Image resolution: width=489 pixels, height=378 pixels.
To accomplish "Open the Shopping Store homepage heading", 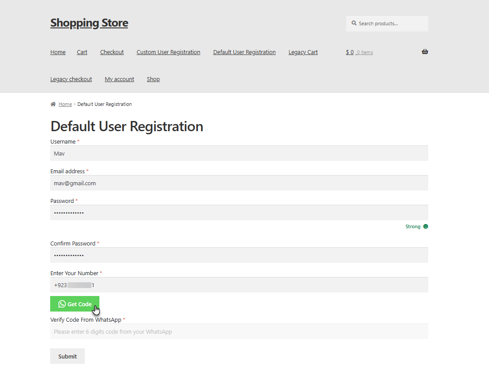I will coord(89,23).
